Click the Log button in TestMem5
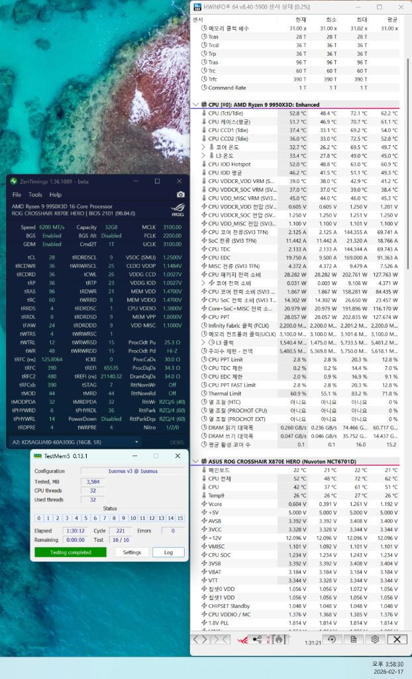 tap(168, 552)
